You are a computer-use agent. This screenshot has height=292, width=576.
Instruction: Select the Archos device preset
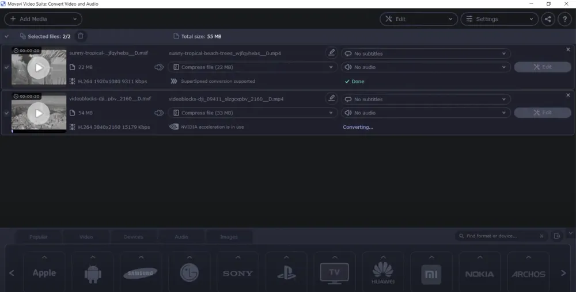click(x=528, y=272)
